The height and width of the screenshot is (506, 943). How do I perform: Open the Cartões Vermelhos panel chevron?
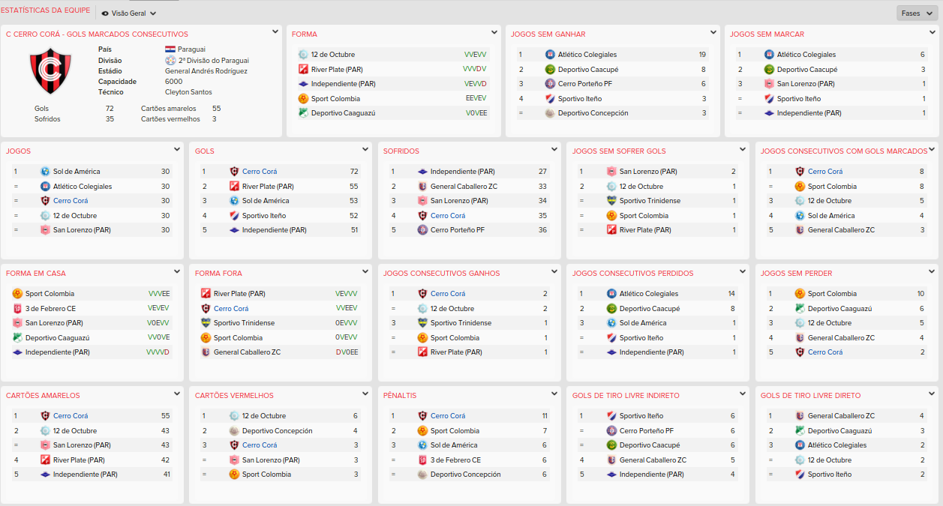pyautogui.click(x=365, y=394)
